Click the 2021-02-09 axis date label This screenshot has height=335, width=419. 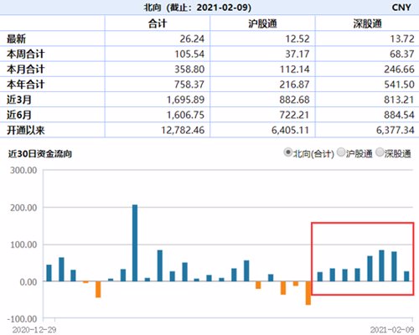coord(392,330)
